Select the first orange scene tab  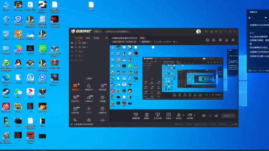[x=79, y=38]
